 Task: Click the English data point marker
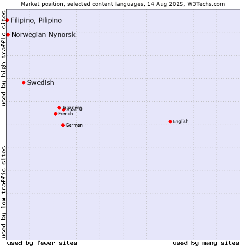(x=171, y=121)
